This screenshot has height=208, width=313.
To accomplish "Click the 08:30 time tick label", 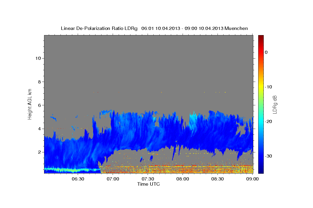I will point(218,179).
